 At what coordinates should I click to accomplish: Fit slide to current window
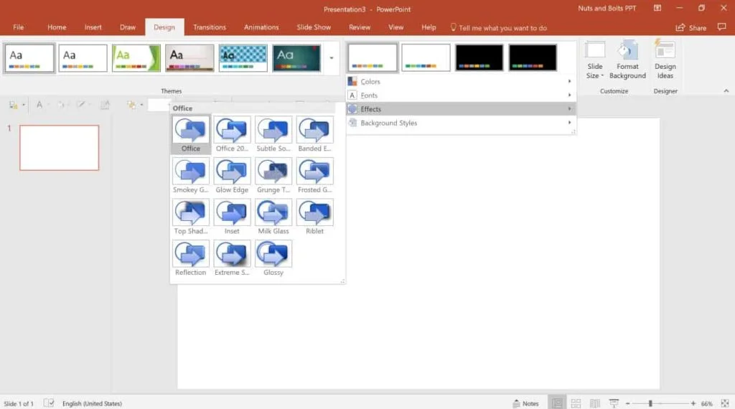725,403
